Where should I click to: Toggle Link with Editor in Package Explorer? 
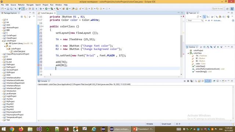[x=25, y=17]
